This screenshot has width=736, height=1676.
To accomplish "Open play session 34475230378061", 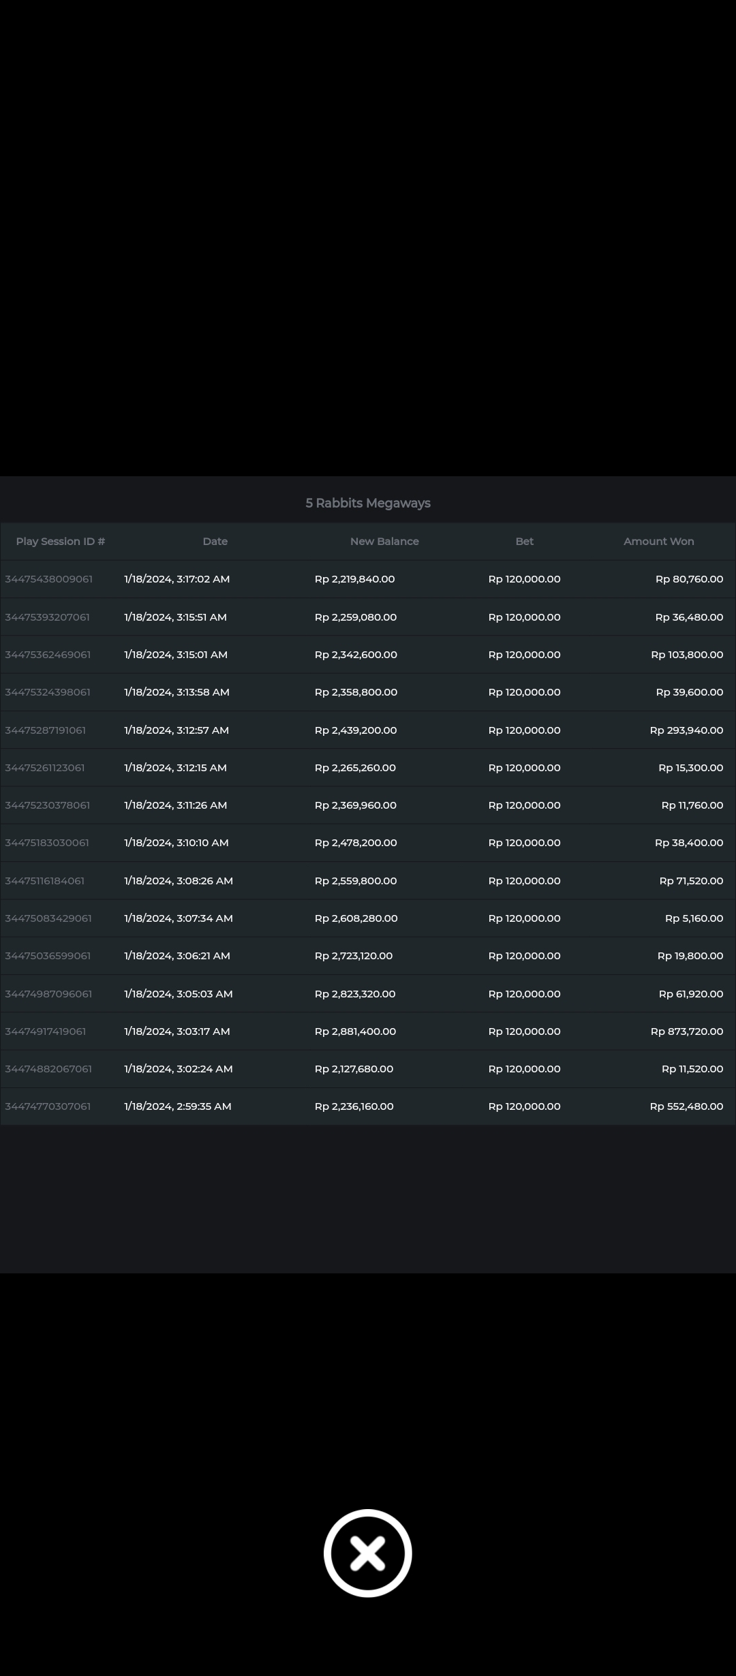I will click(x=48, y=805).
